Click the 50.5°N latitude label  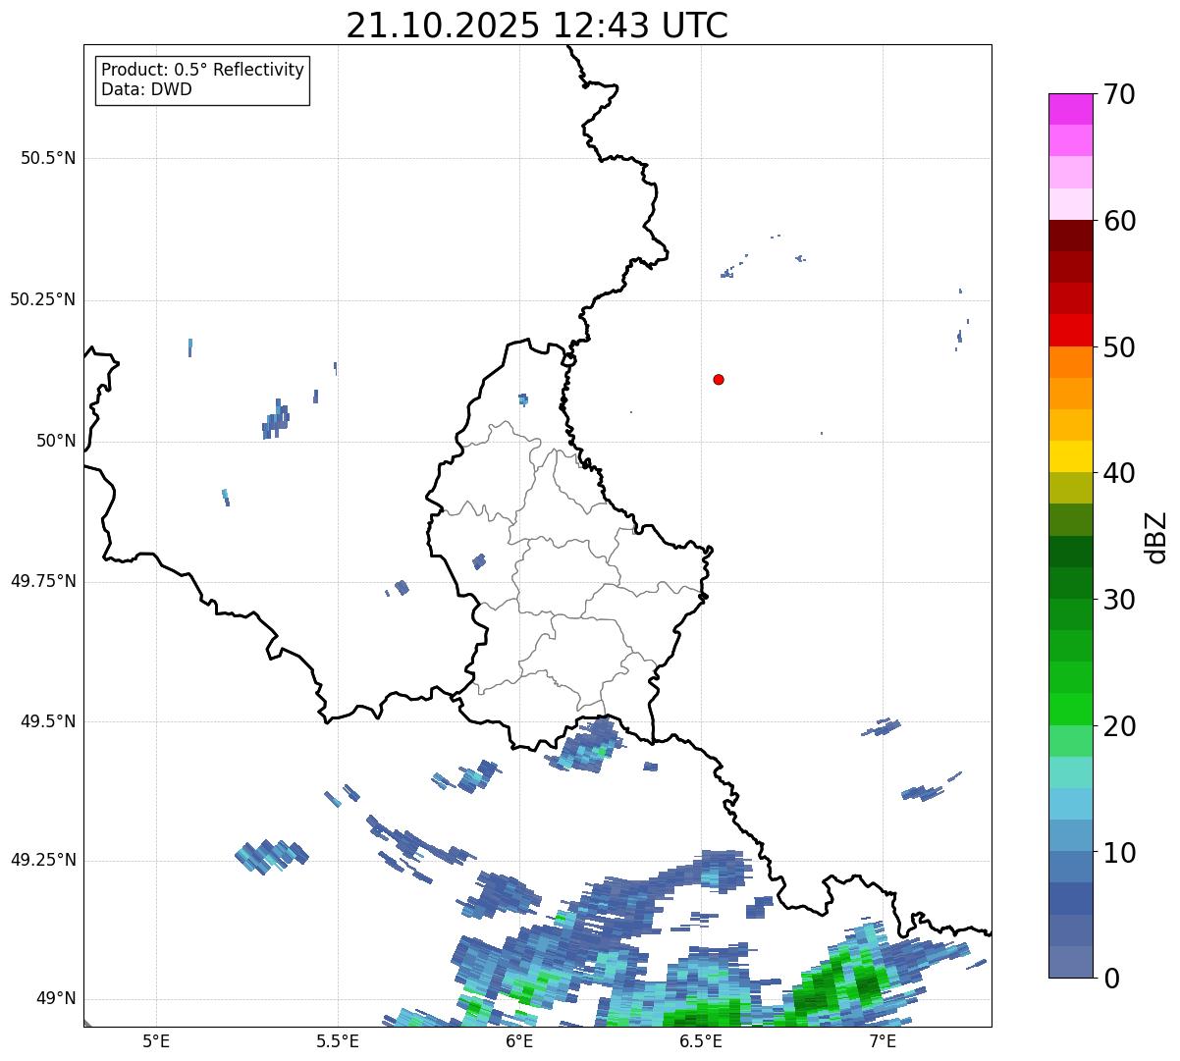click(48, 158)
